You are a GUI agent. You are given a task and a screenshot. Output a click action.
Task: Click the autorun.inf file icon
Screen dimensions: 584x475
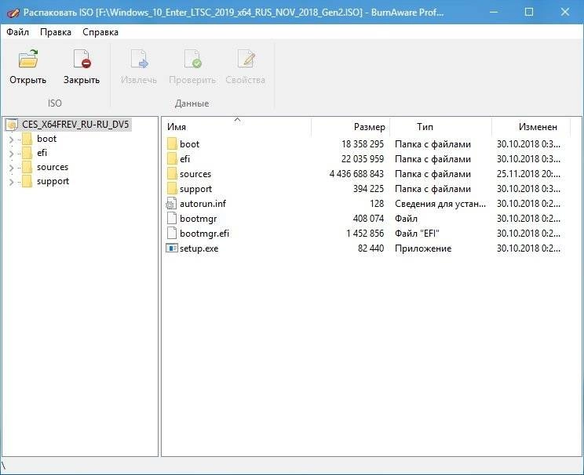pyautogui.click(x=171, y=204)
